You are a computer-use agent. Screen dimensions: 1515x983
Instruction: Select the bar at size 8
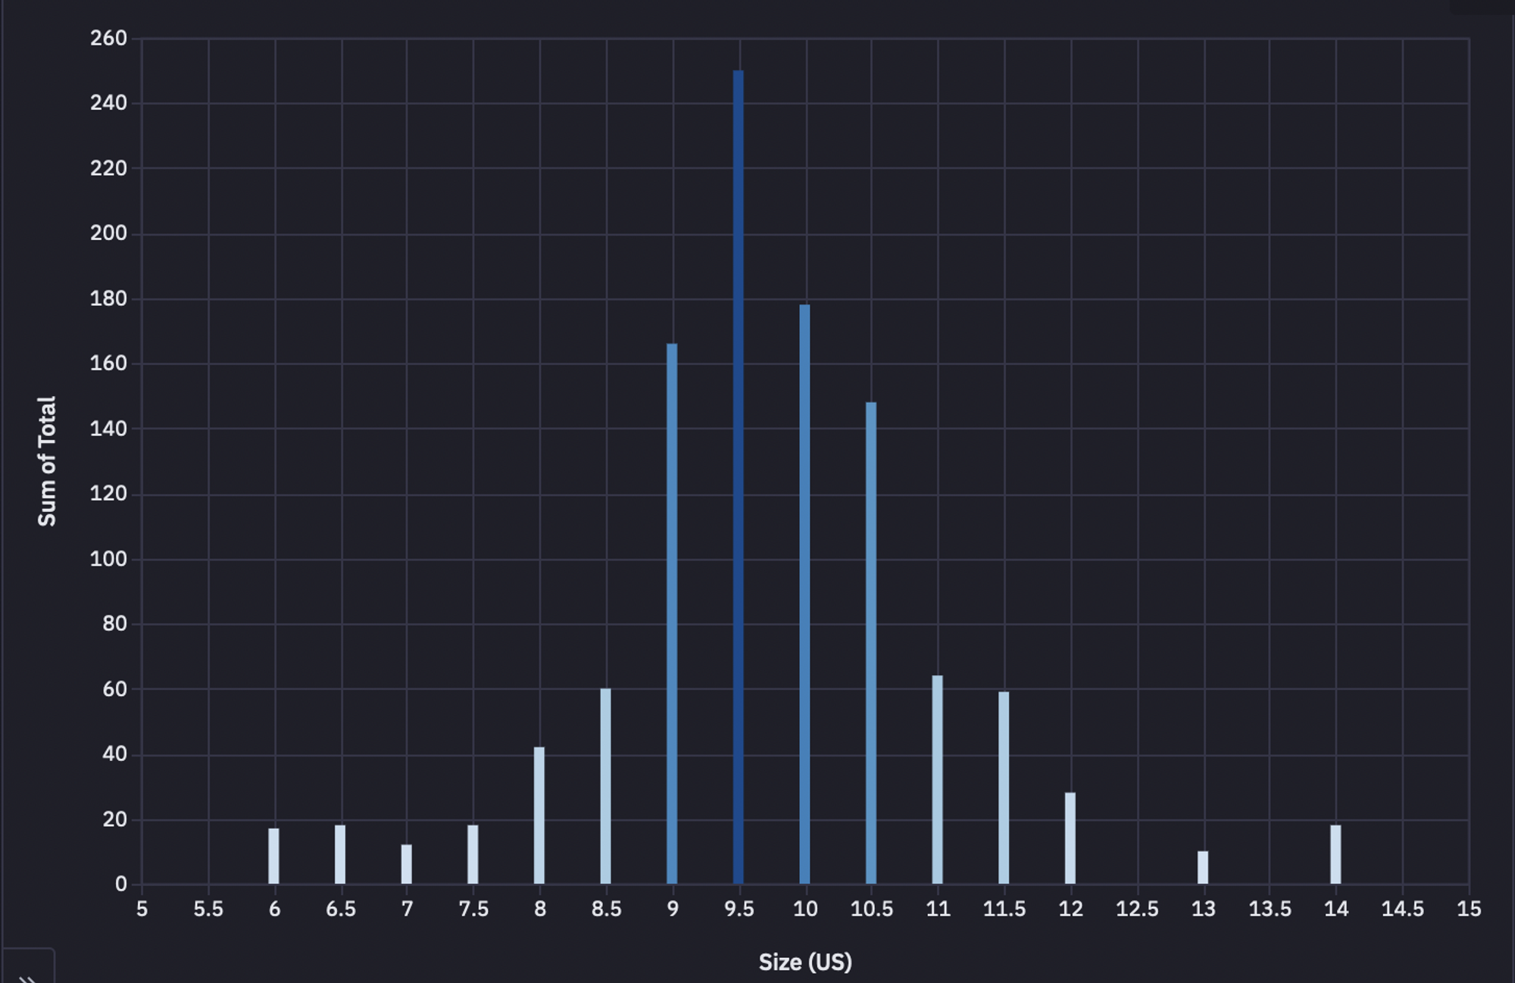[539, 816]
